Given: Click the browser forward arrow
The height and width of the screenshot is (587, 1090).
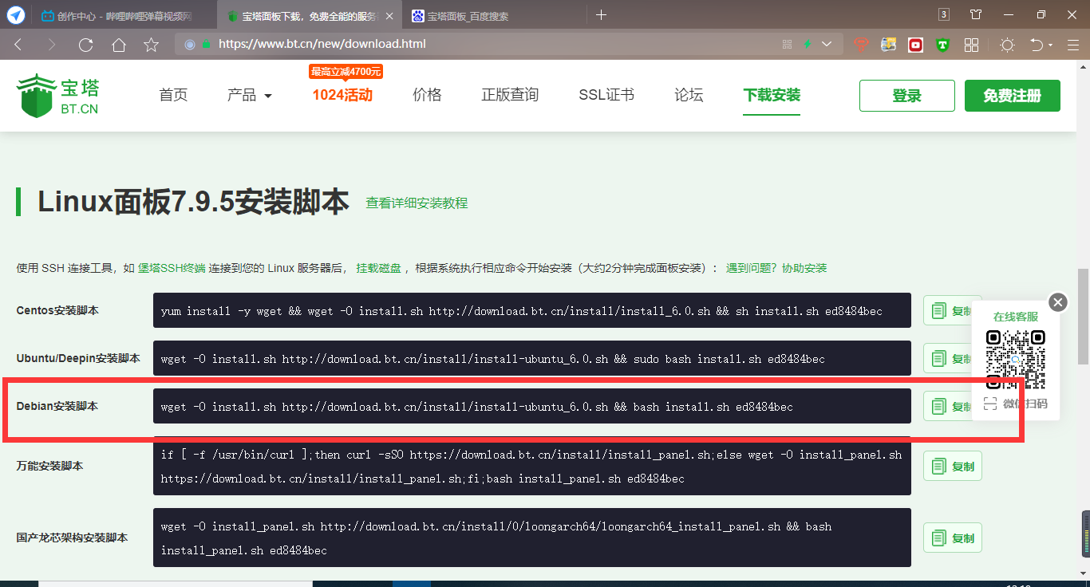Looking at the screenshot, I should click(x=52, y=45).
